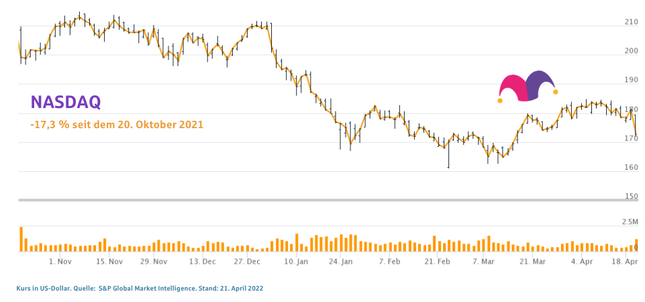This screenshot has width=645, height=302.
Task: Select the 7. Mar date label
Action: [483, 261]
